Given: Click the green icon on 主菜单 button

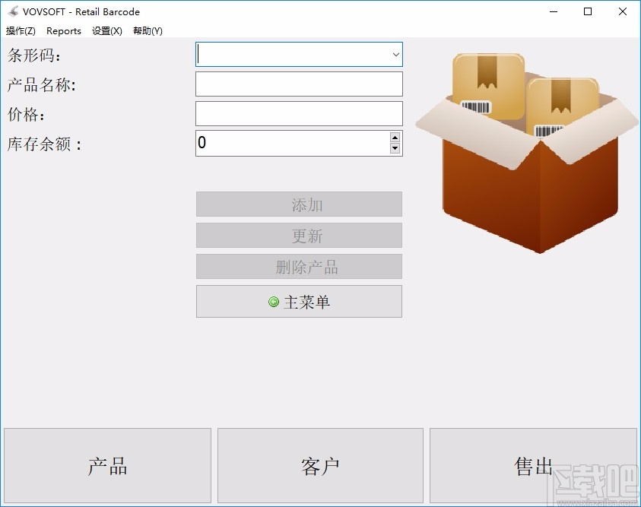Looking at the screenshot, I should click(274, 301).
